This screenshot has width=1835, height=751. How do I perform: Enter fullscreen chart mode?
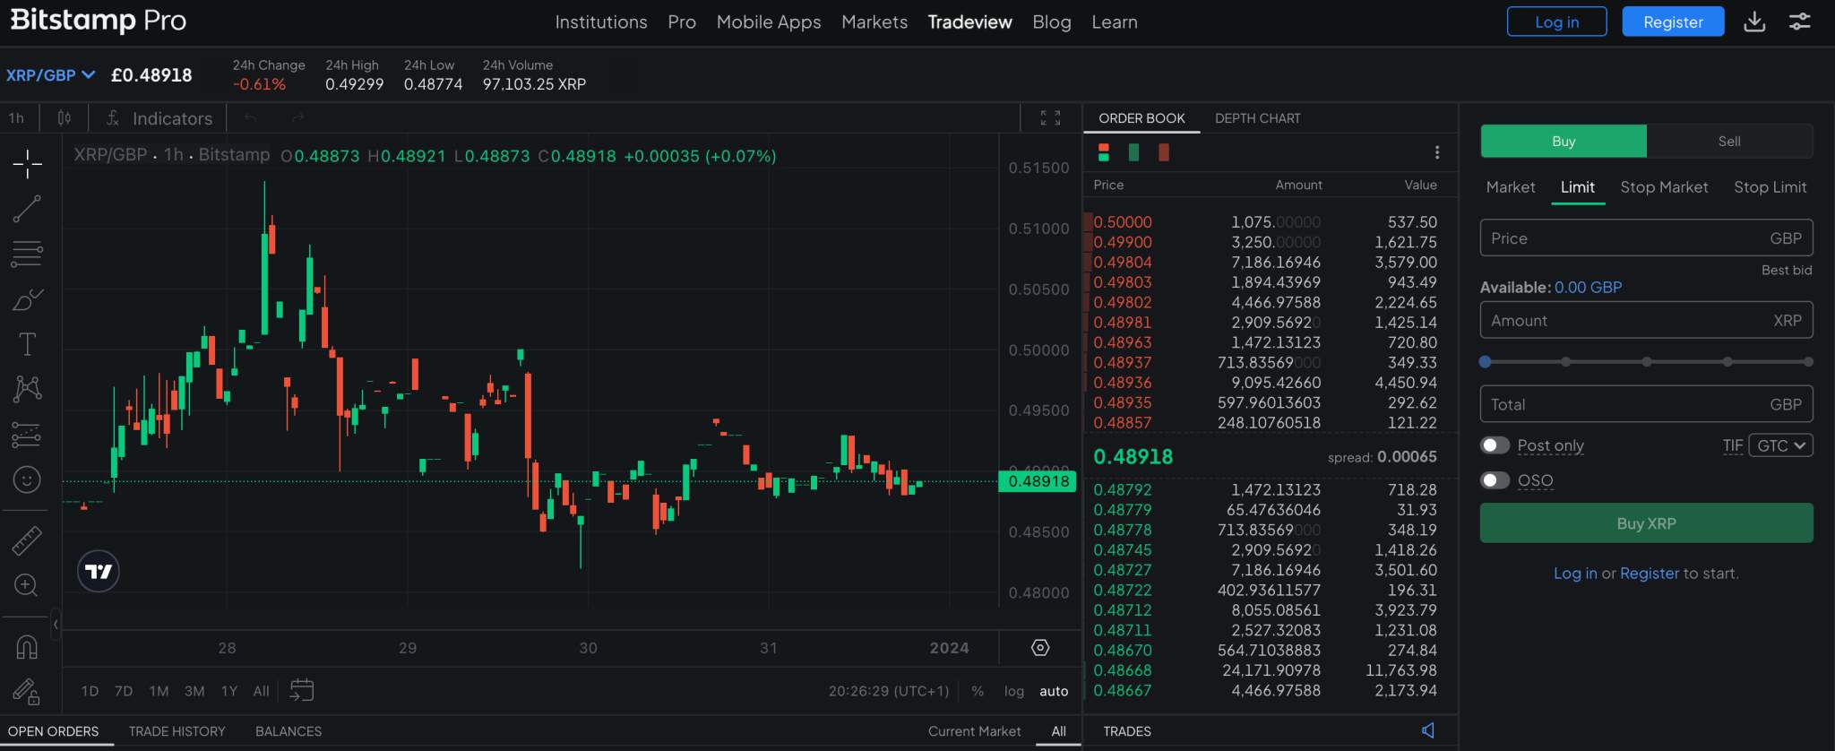(x=1051, y=118)
